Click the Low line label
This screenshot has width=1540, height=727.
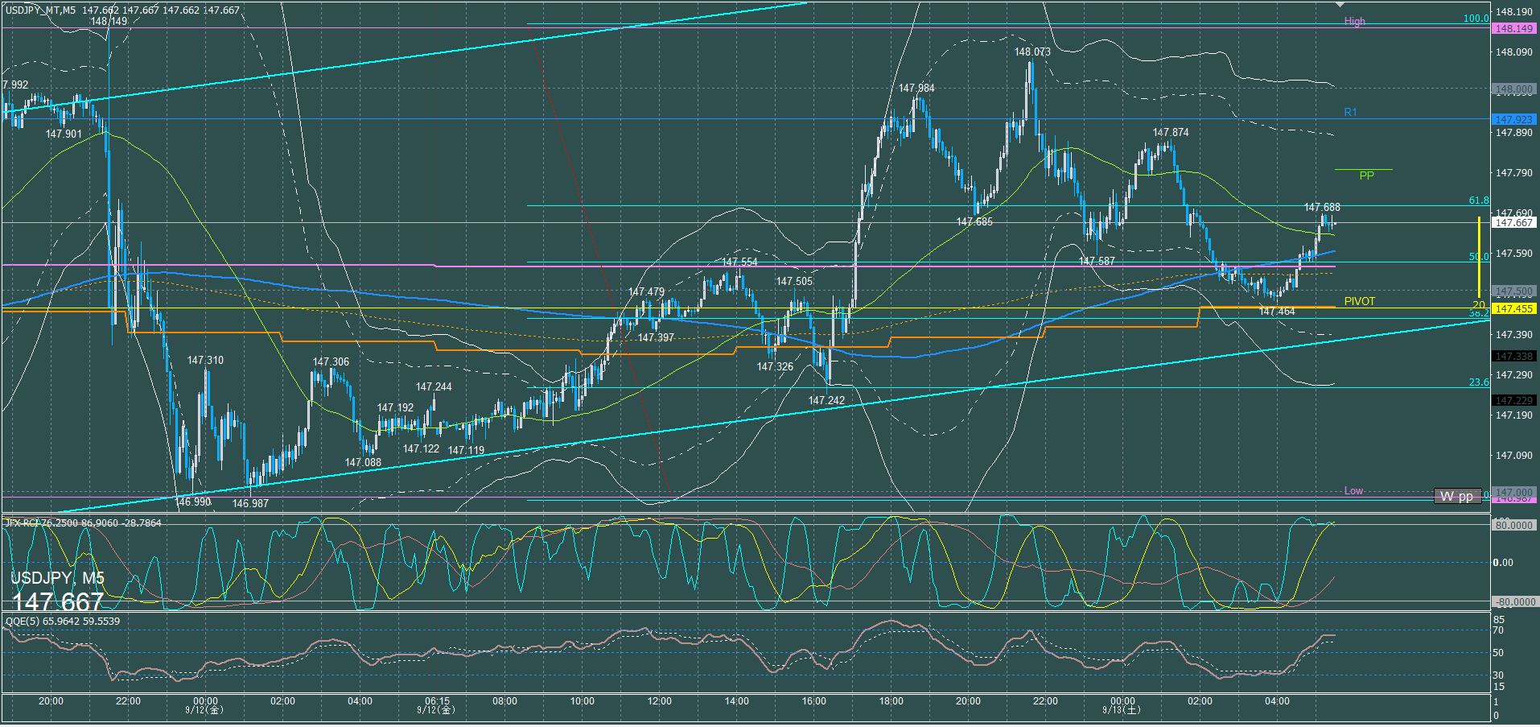point(1353,490)
